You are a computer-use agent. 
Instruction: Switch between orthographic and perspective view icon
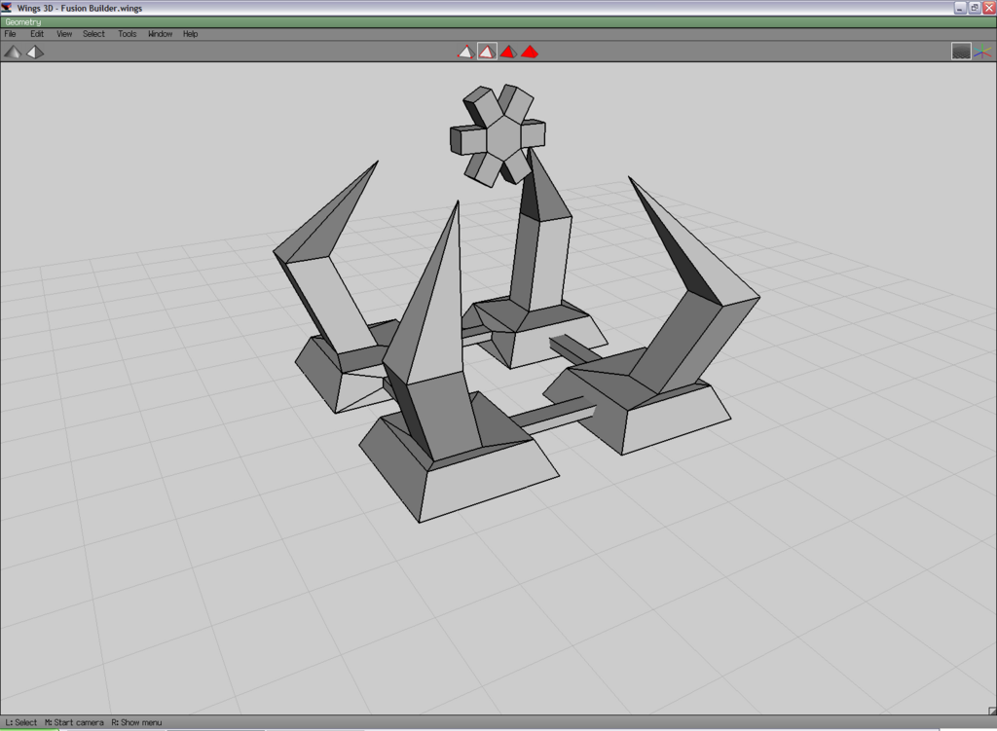click(34, 52)
